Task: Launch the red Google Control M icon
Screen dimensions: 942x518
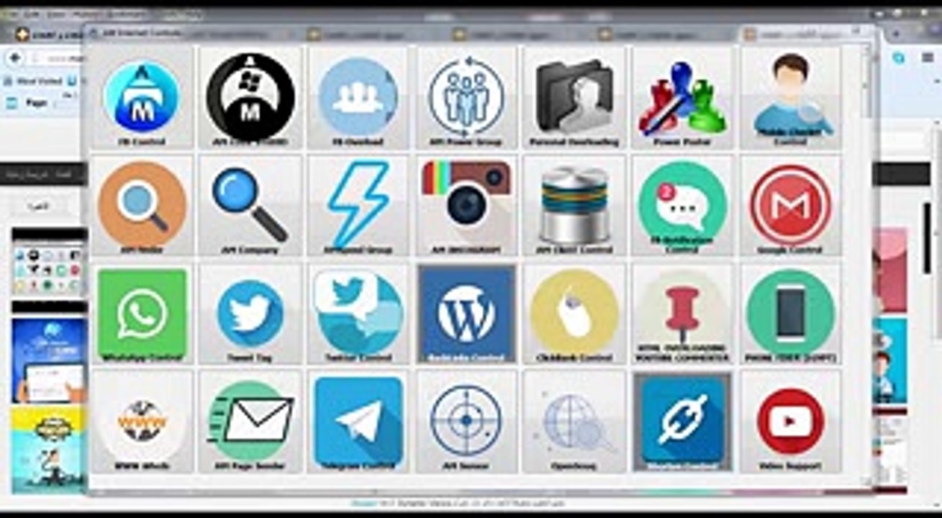Action: 790,204
